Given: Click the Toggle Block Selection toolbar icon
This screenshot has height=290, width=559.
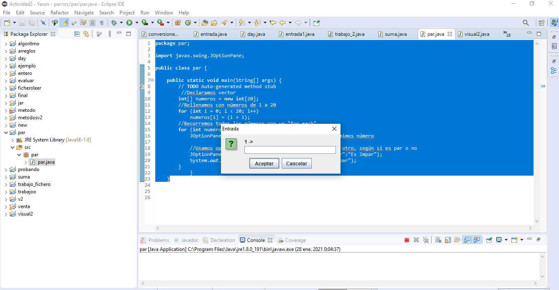Looking at the screenshot, I should [92, 23].
